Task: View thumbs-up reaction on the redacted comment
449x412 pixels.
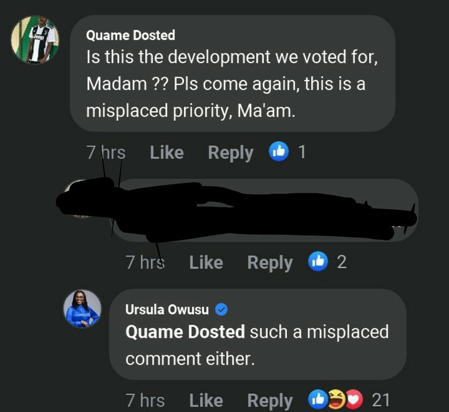Action: pyautogui.click(x=318, y=261)
